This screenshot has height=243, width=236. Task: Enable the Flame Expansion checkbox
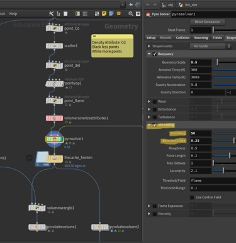point(155,206)
